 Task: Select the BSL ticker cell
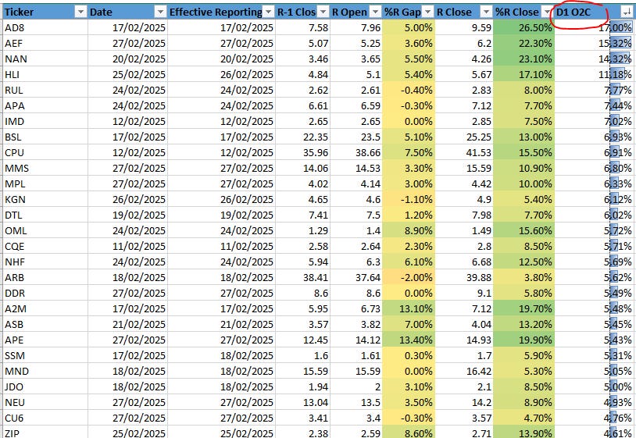pyautogui.click(x=45, y=137)
